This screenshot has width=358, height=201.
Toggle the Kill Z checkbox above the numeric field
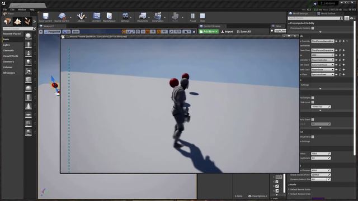click(x=313, y=102)
